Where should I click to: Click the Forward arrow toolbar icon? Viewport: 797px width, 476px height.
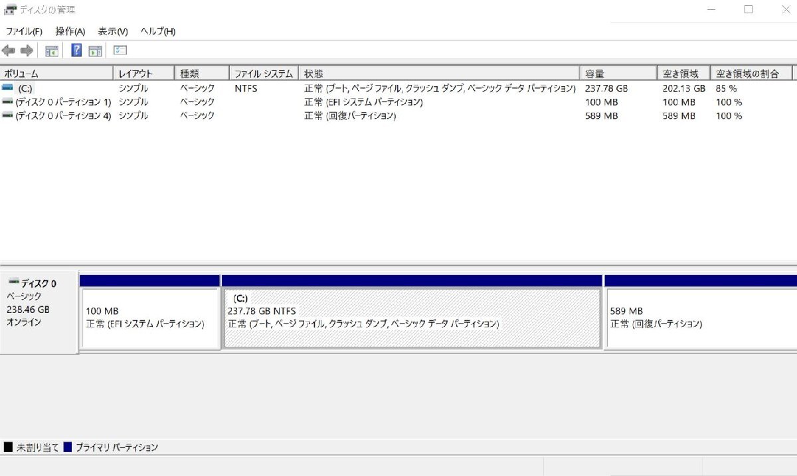coord(27,50)
